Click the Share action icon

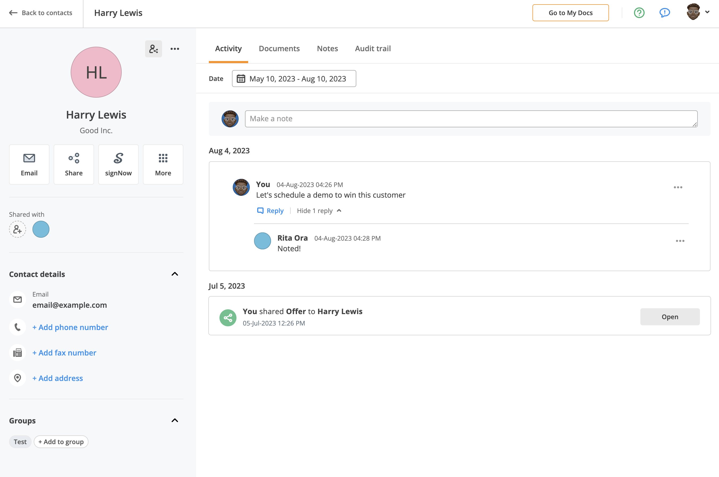pyautogui.click(x=74, y=164)
